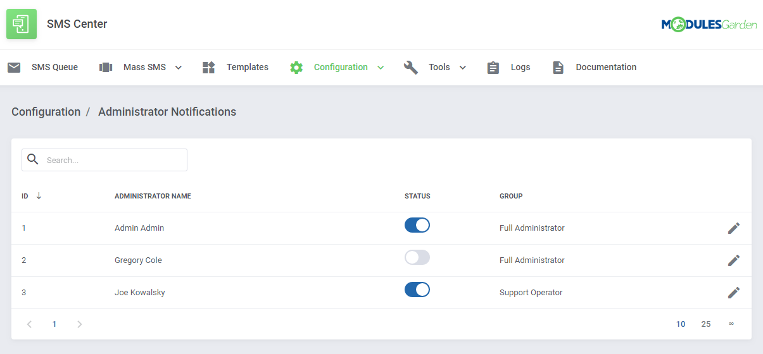Edit Admin Admin using pencil icon

(x=733, y=228)
